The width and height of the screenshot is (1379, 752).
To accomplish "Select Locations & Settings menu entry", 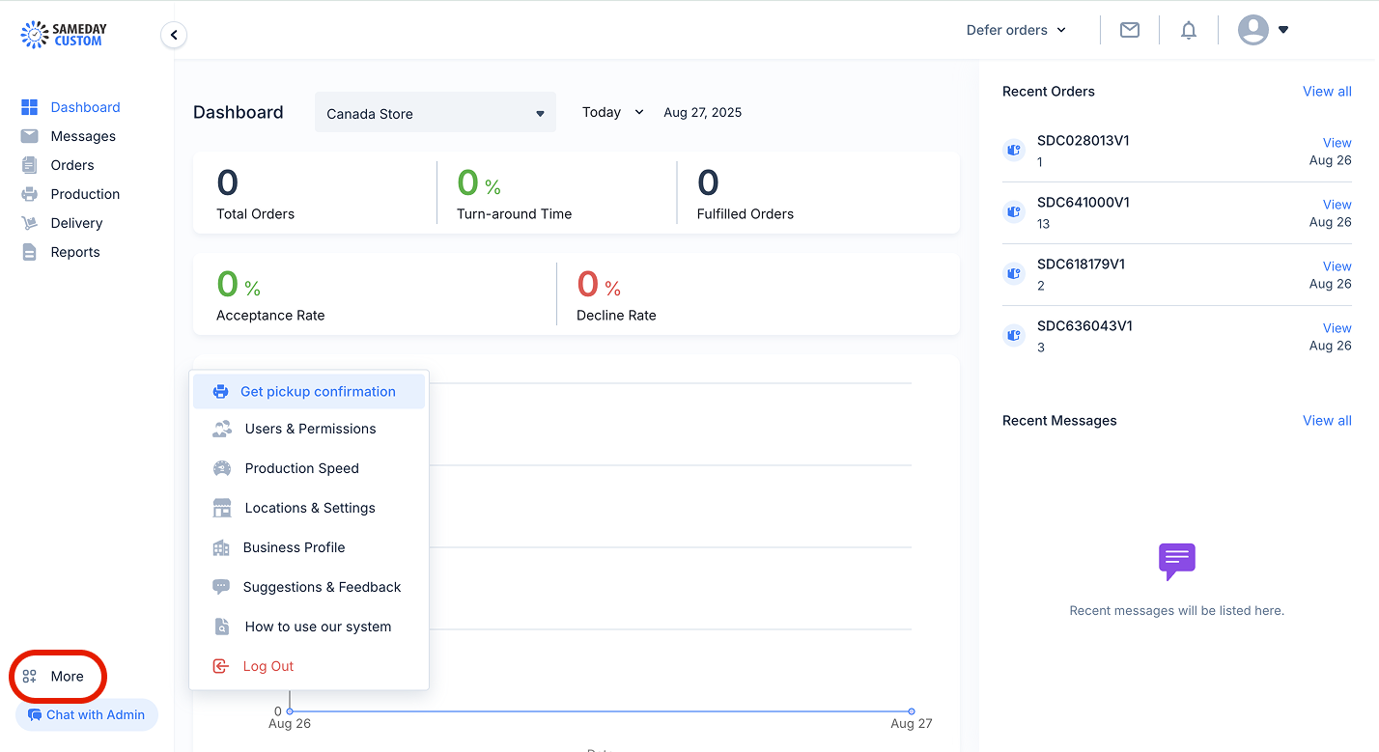I will point(309,508).
